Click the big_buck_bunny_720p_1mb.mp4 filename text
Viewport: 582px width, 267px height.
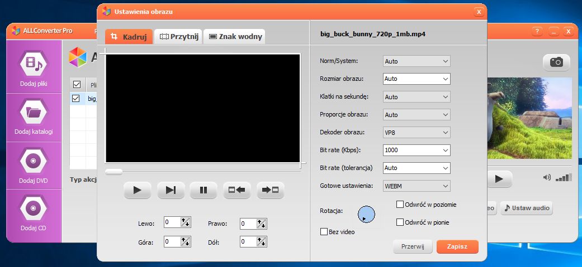(373, 33)
